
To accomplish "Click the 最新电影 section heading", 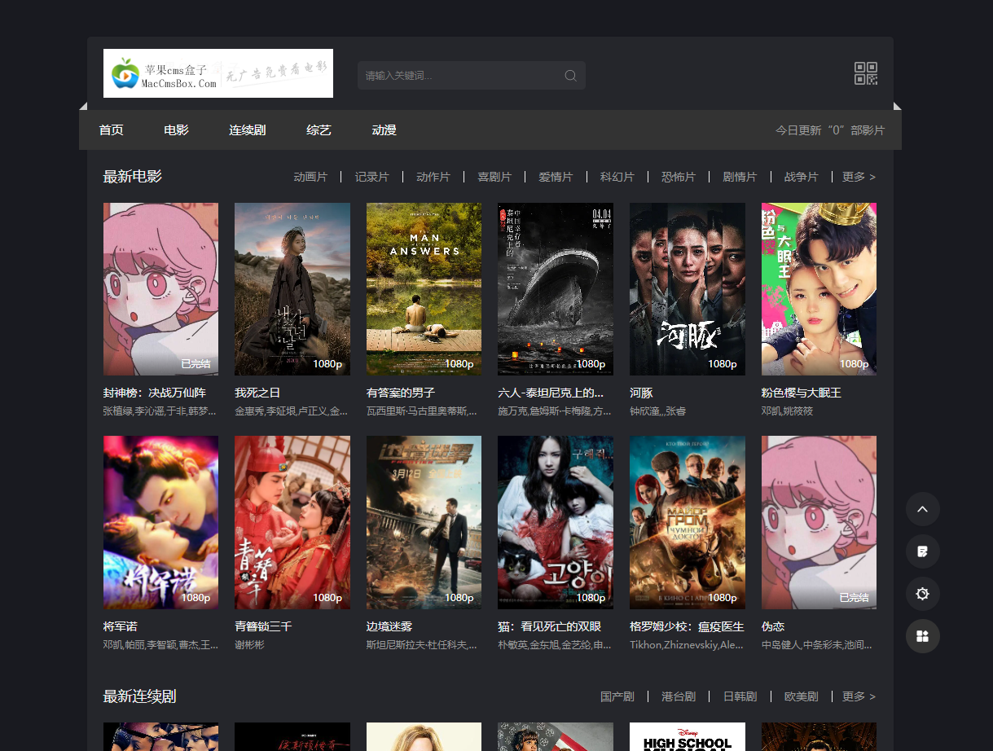I will pos(133,177).
